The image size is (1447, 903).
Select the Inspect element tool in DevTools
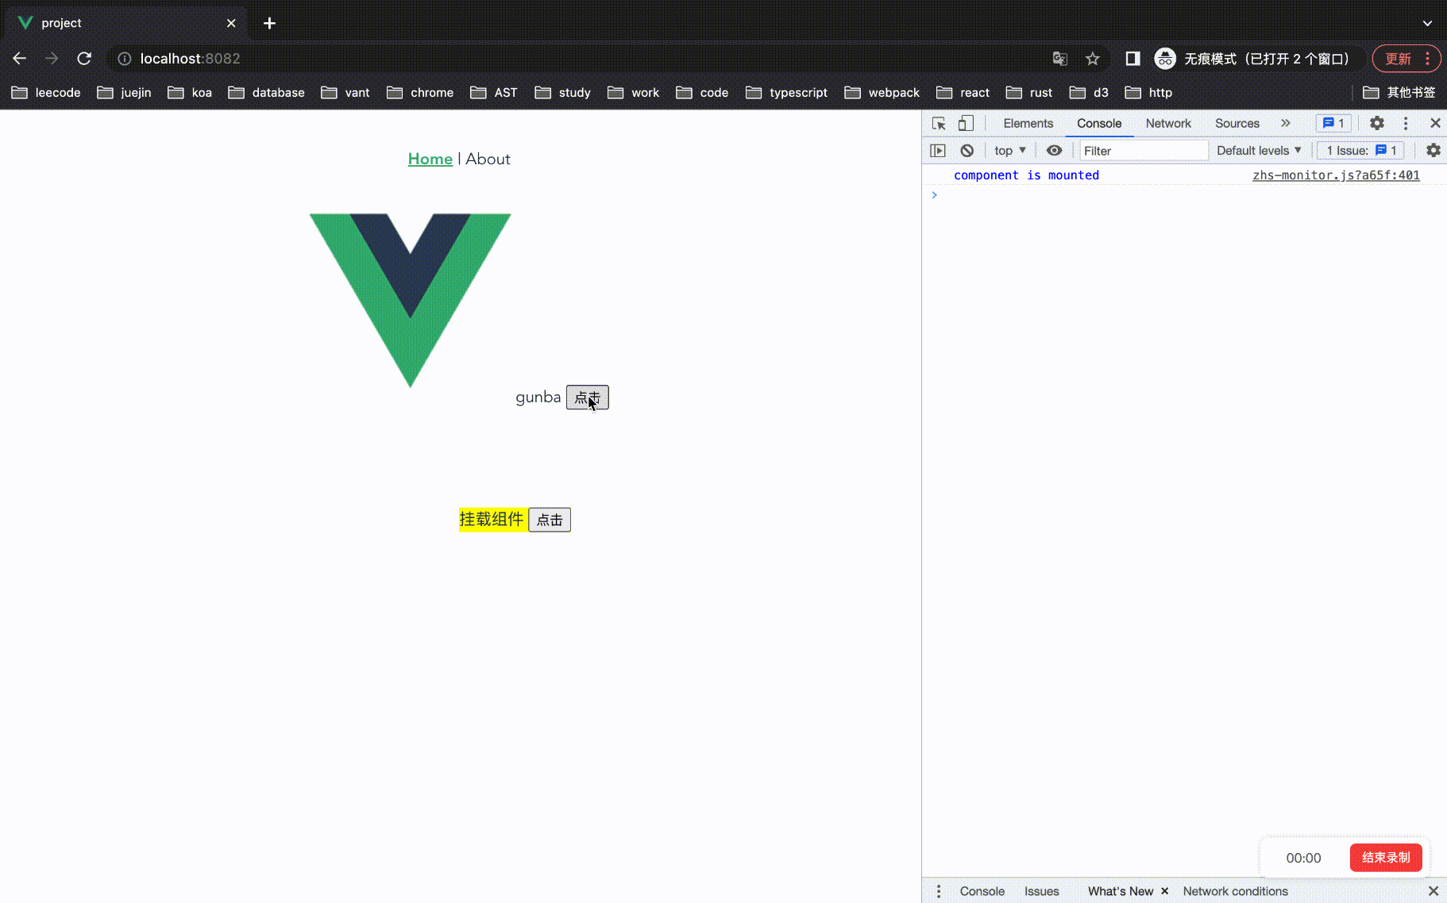[x=938, y=123]
